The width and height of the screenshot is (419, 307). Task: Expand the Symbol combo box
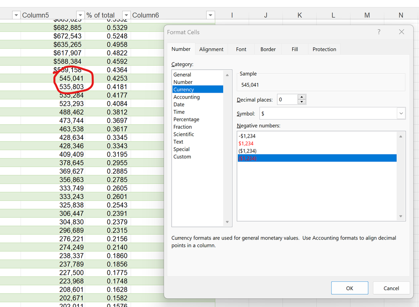(401, 114)
